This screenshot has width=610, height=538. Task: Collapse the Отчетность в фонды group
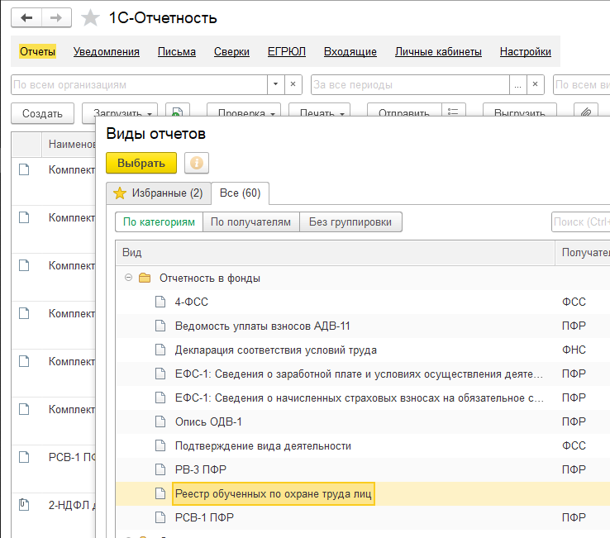tap(128, 278)
